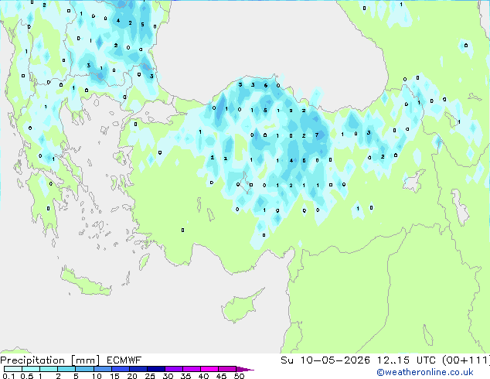This screenshot has width=490, height=379.
Task: Click the 'Precipitation [mm]' title text
Action: [50, 360]
